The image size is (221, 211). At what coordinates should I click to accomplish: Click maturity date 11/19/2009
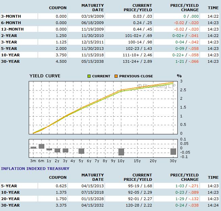(93, 29)
